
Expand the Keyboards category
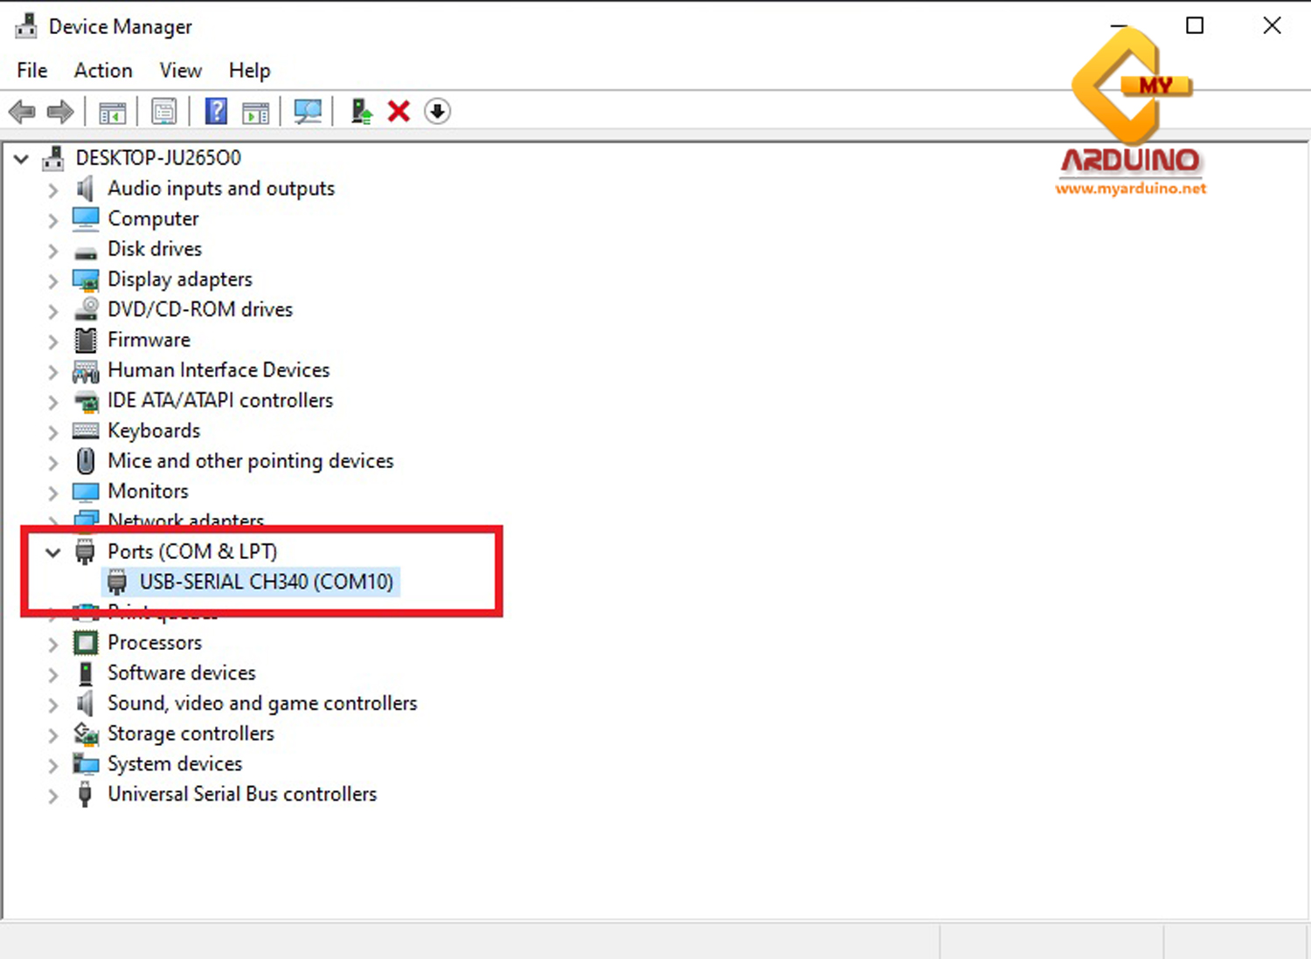click(53, 432)
